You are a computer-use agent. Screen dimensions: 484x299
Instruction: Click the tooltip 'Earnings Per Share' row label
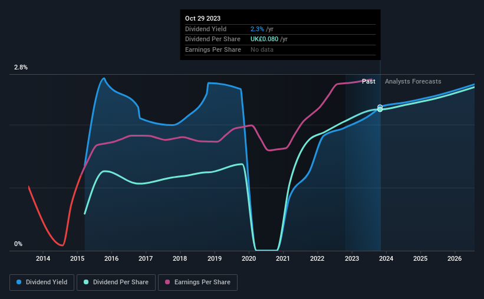tap(213, 49)
